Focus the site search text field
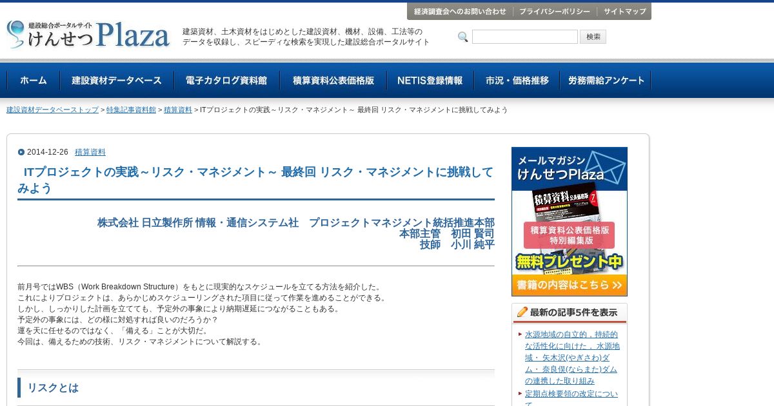774x406 pixels. [524, 37]
